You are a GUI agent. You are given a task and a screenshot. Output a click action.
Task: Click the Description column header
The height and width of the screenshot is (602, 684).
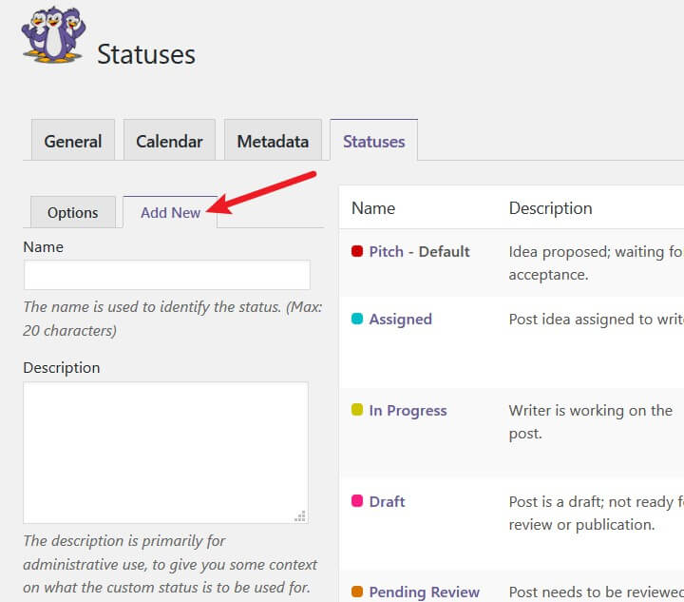(550, 208)
